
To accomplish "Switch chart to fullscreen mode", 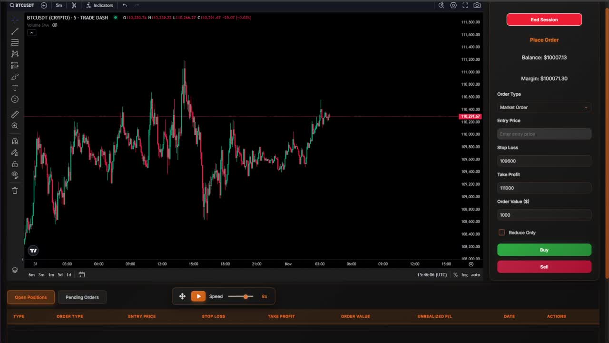I will [x=465, y=5].
